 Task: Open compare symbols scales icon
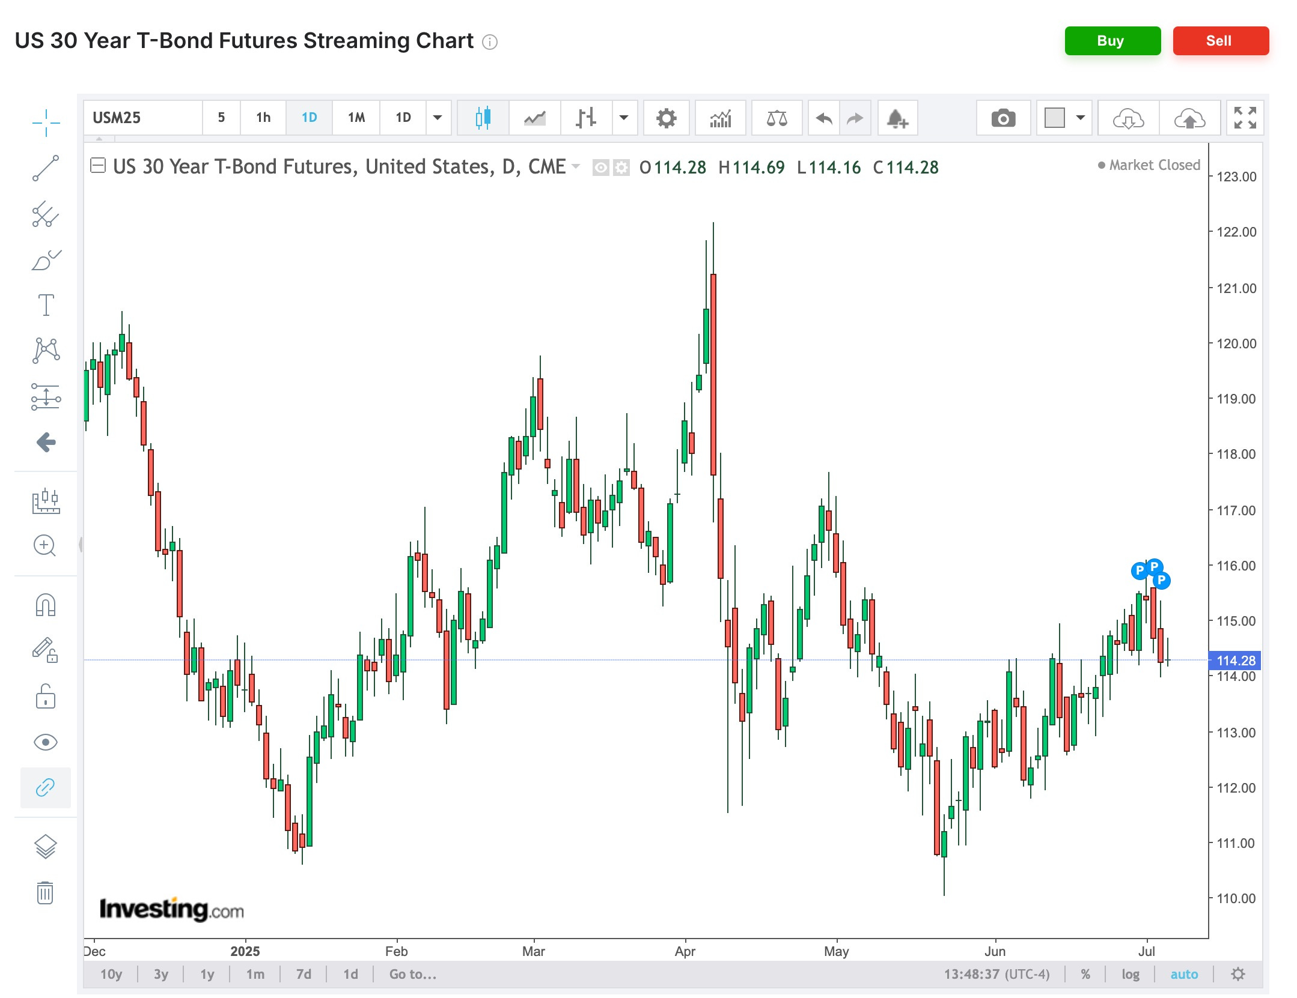point(777,118)
